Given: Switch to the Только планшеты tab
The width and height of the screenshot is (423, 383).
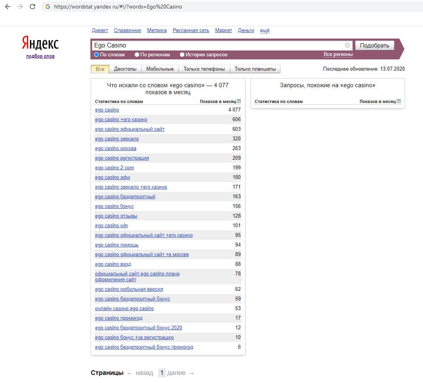Looking at the screenshot, I should (x=255, y=69).
